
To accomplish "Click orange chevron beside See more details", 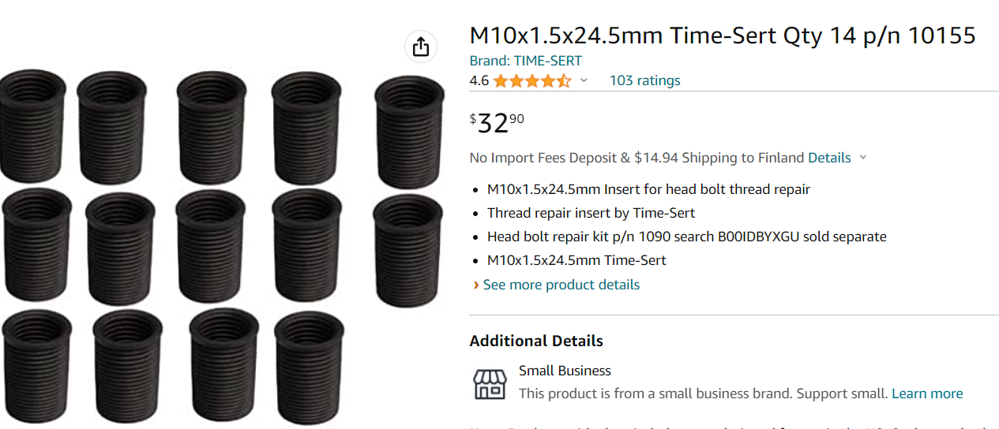I will coord(475,285).
